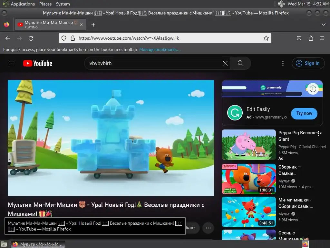Click Firefox icon in bottom-right panel

coord(305,244)
